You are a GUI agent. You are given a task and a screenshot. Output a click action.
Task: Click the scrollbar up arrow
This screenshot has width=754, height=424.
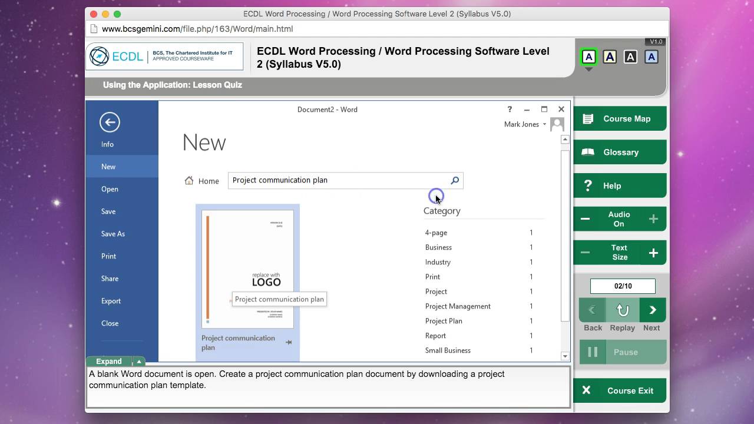click(565, 140)
